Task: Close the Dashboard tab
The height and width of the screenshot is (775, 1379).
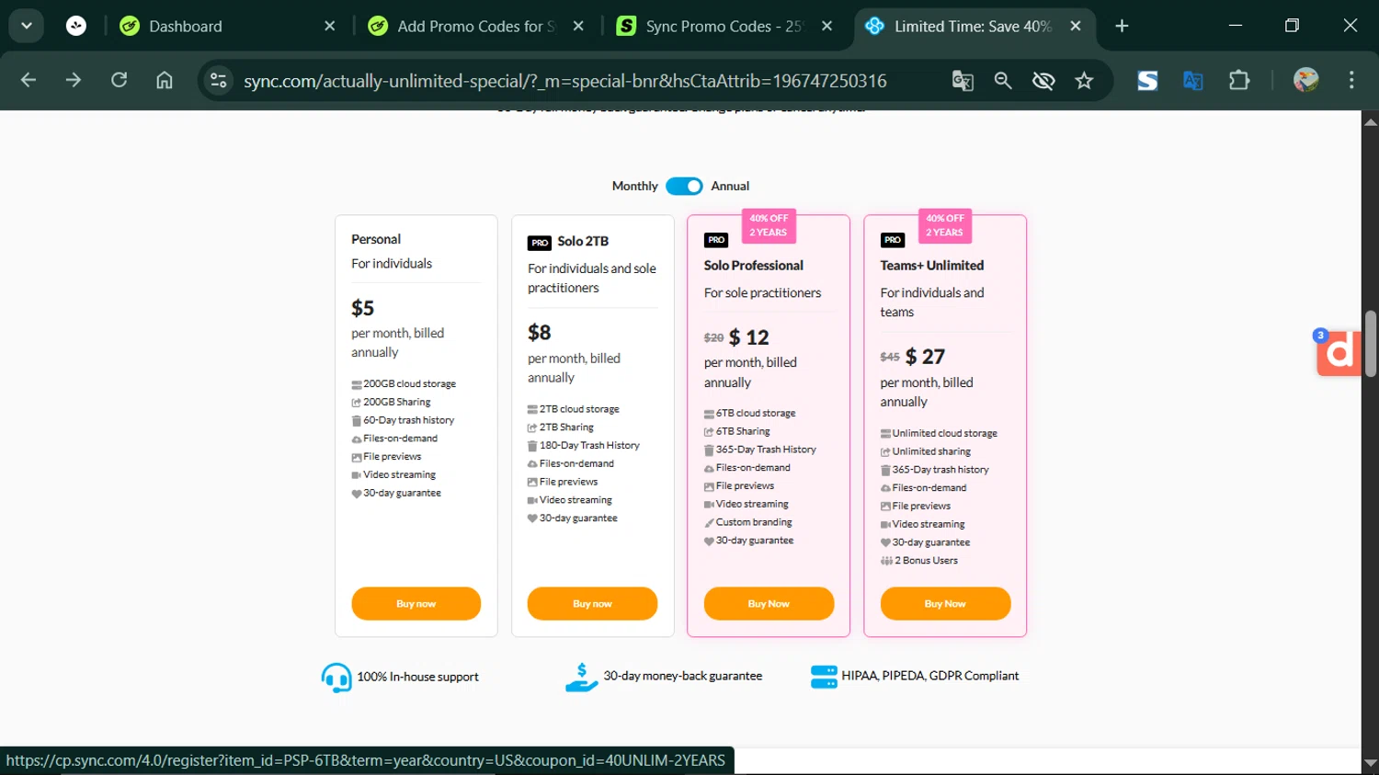Action: (x=330, y=26)
